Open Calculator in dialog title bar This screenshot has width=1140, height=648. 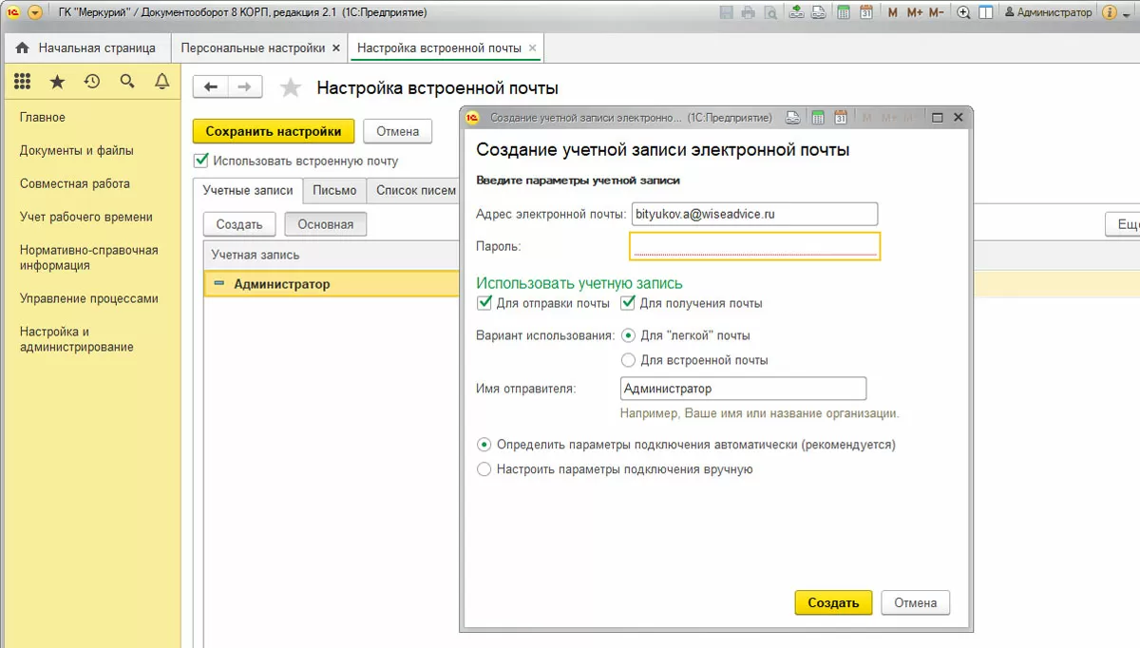tap(817, 118)
